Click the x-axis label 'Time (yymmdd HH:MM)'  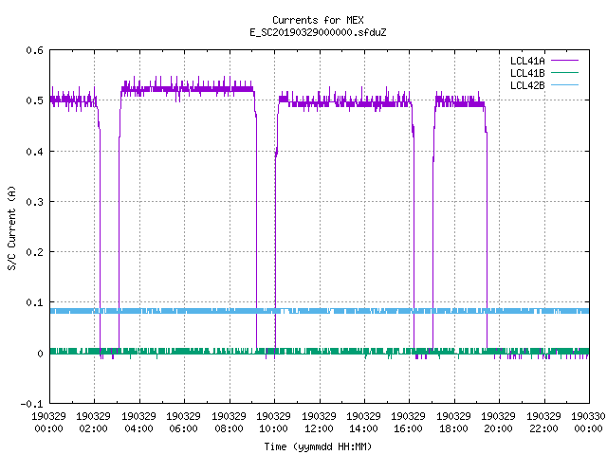coord(318,446)
